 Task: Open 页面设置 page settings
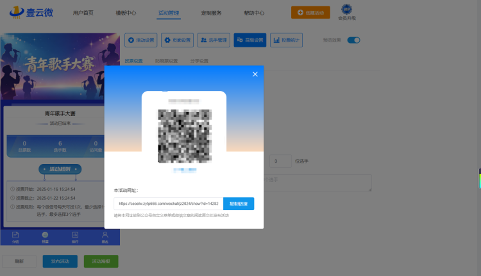(177, 40)
